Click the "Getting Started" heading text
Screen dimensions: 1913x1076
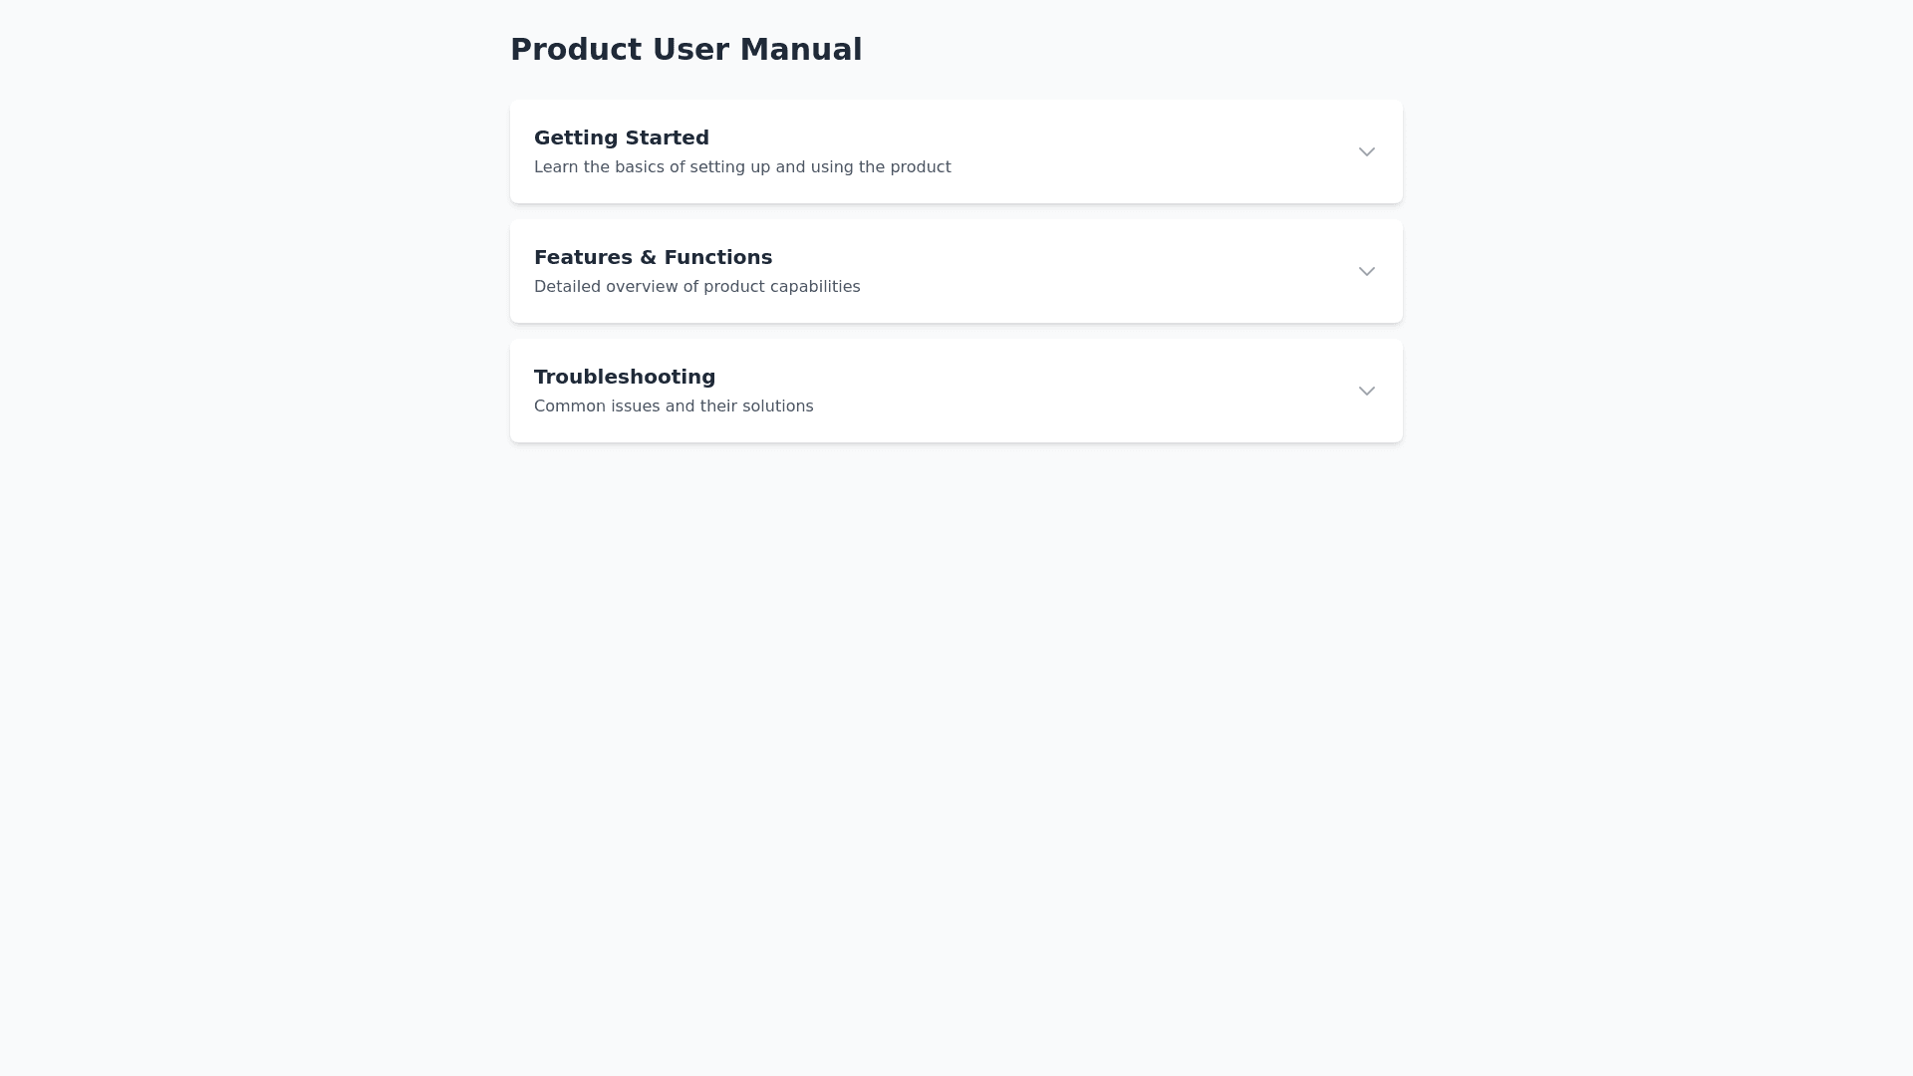pyautogui.click(x=621, y=137)
